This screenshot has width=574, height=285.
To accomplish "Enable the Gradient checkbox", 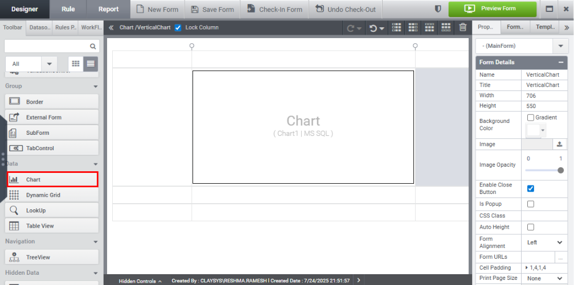I will [x=531, y=117].
